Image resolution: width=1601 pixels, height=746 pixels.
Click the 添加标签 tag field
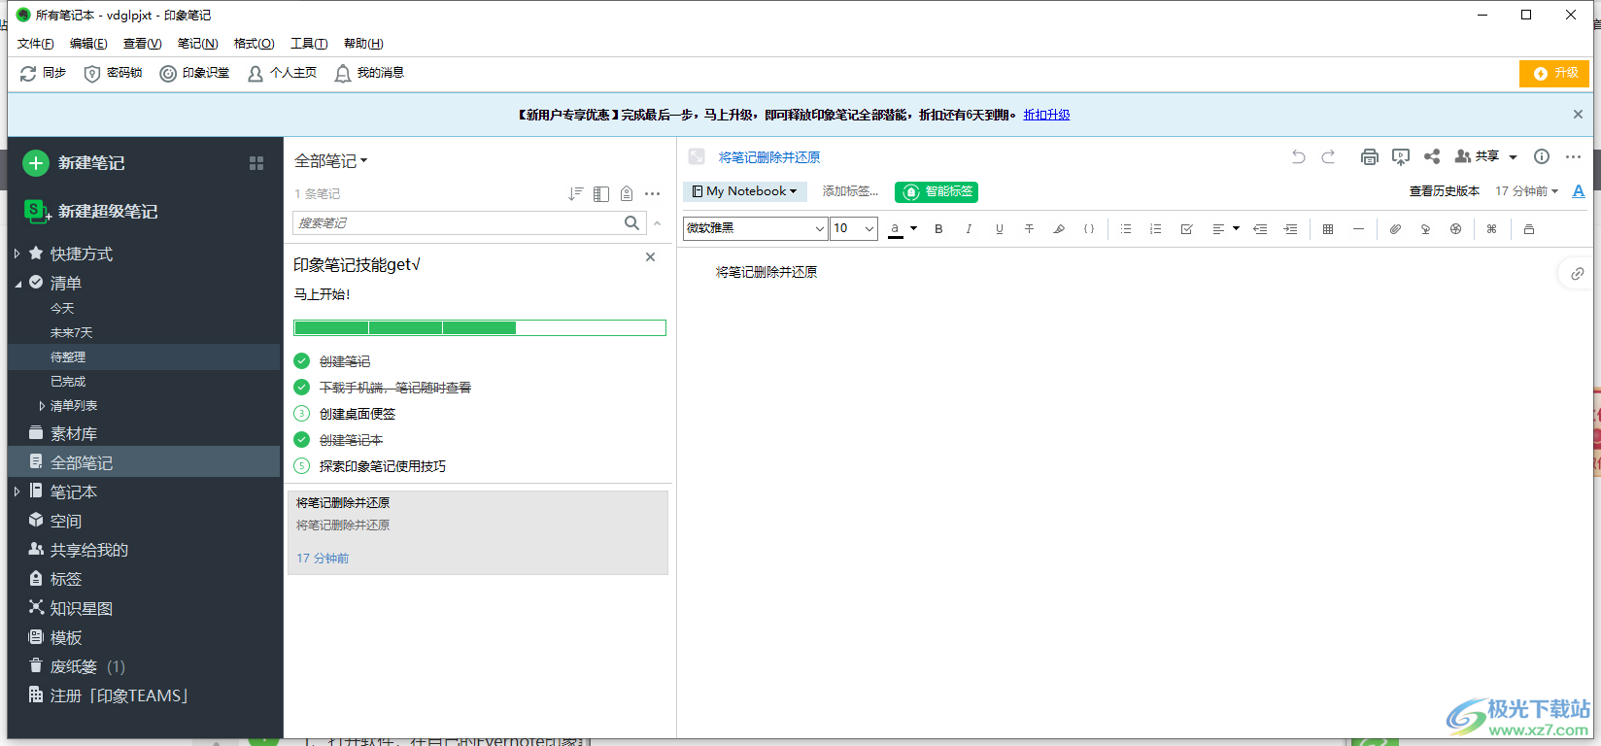click(x=850, y=191)
